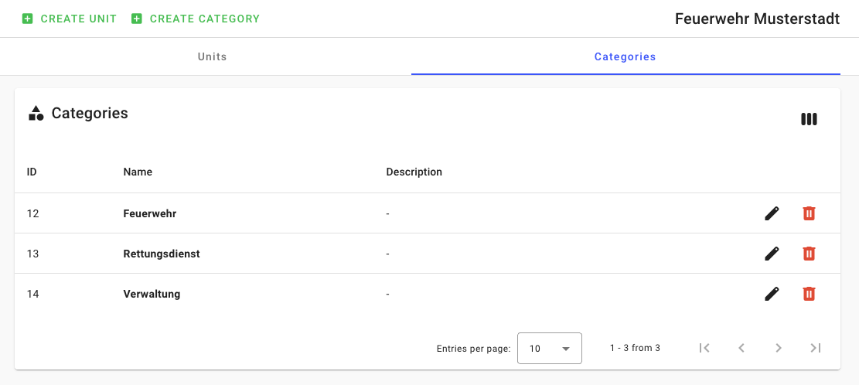Delete the Verwaltung category row
Viewport: 859px width, 385px height.
coord(809,294)
